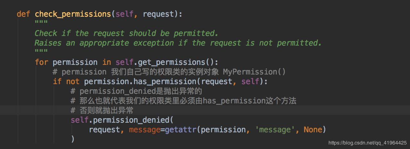The height and width of the screenshot is (149, 410).
Task: Click the 'for' keyword in the loop
Action: 41,62
